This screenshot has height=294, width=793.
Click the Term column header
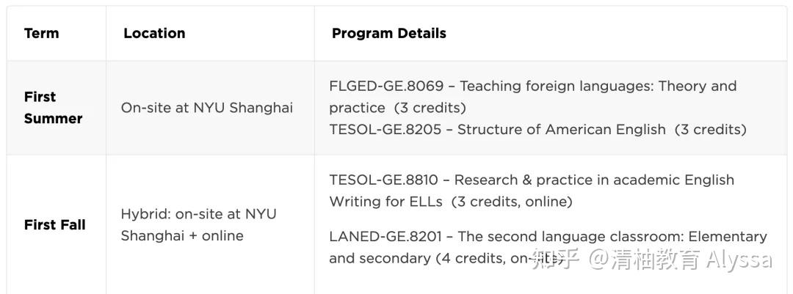[x=41, y=33]
